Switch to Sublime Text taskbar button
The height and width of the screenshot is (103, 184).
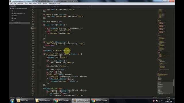[81, 101]
